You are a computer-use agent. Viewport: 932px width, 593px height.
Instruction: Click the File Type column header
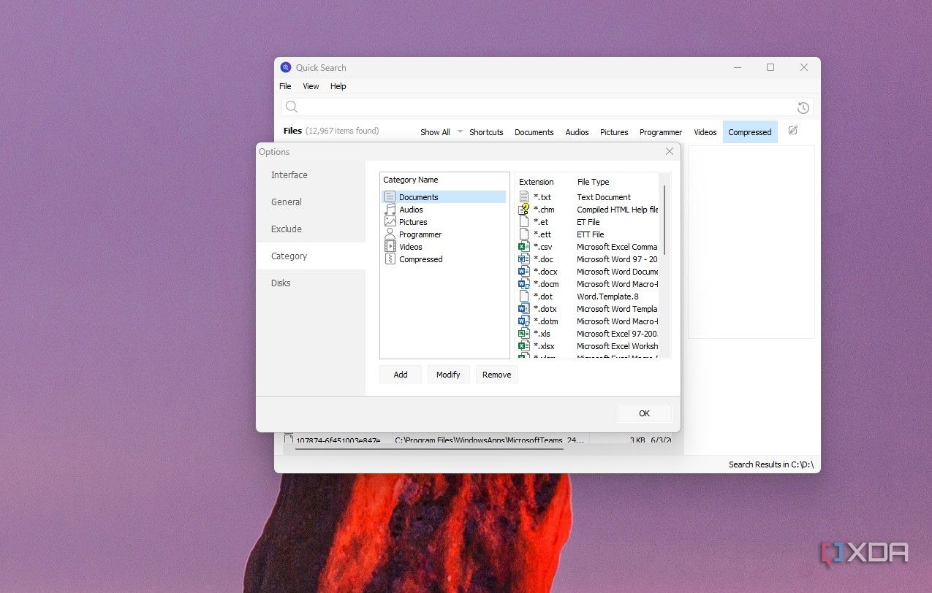click(x=593, y=182)
